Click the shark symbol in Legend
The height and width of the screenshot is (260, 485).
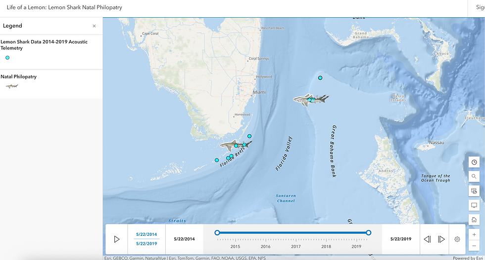[x=12, y=86]
